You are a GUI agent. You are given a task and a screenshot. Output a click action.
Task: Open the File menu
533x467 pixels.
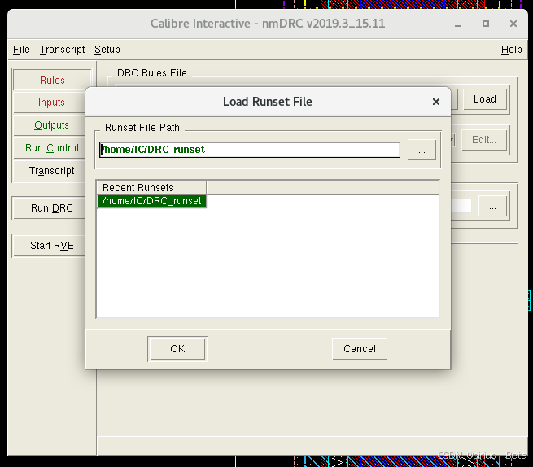coord(21,50)
